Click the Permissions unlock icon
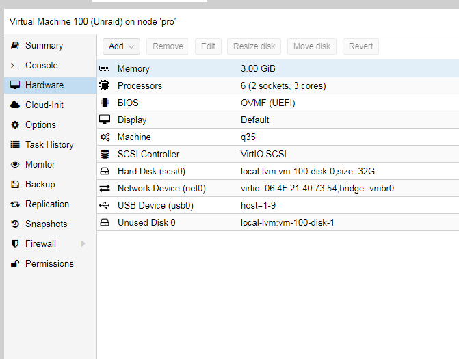 coord(15,264)
